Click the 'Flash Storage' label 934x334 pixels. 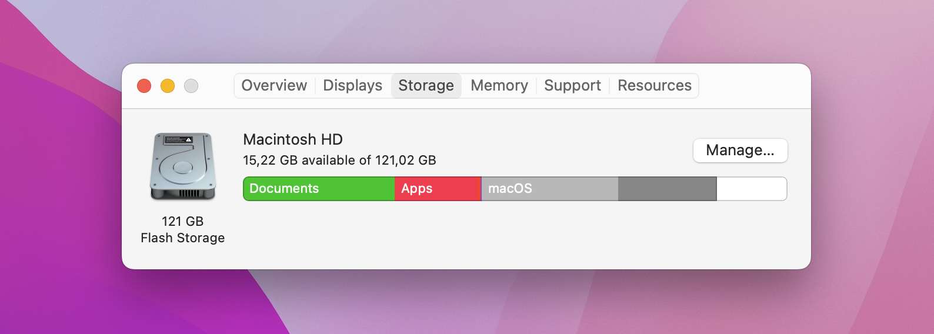[183, 238]
